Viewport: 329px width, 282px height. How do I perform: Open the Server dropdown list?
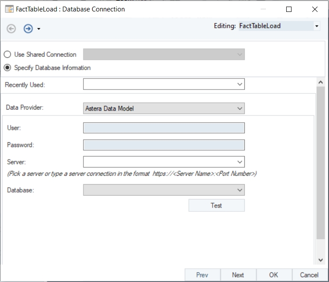pos(239,162)
